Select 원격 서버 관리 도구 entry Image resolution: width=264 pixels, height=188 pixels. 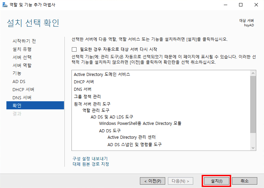point(92,104)
